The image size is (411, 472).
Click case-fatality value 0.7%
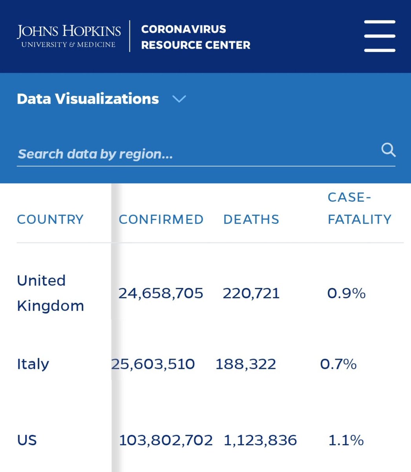[x=338, y=364]
